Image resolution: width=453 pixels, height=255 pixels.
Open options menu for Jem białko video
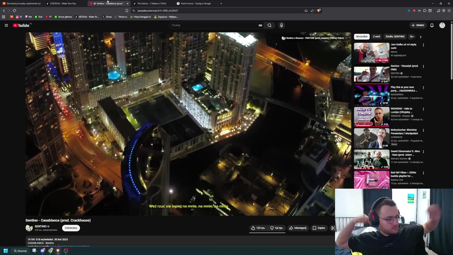(x=423, y=45)
